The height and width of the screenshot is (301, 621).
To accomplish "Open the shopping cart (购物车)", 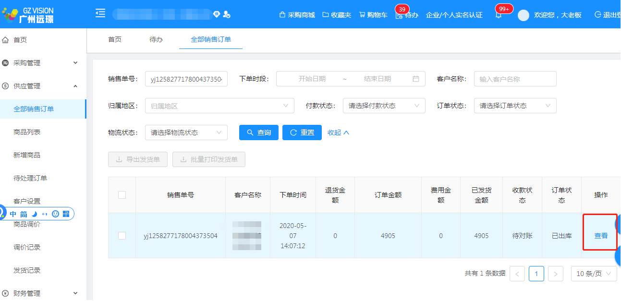I will (x=373, y=15).
